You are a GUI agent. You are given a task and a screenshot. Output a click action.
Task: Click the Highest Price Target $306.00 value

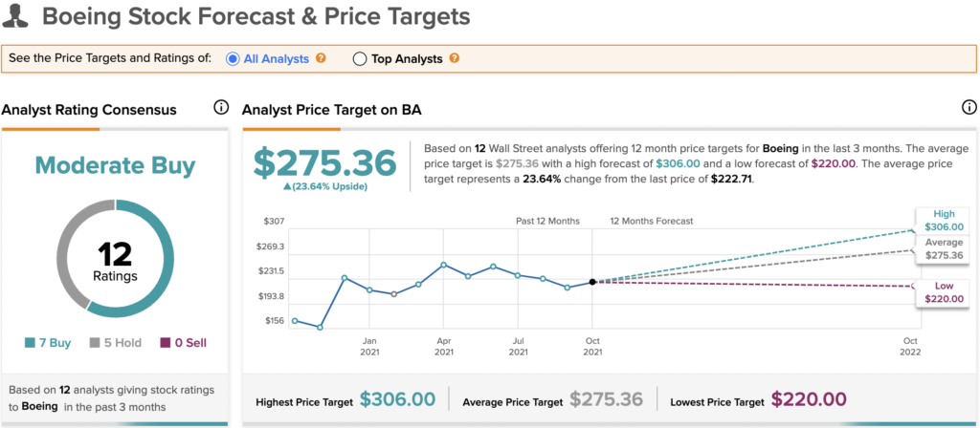pyautogui.click(x=397, y=399)
